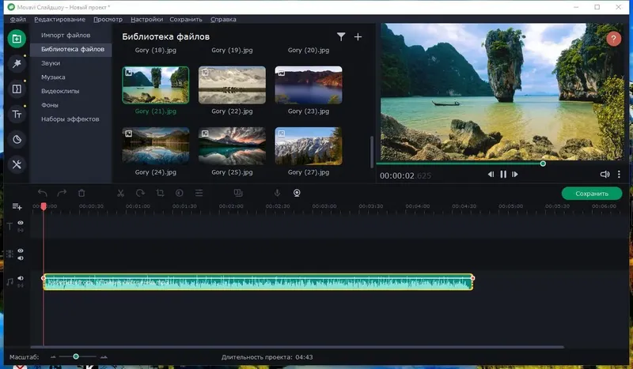Select Наборы эффектов category
The width and height of the screenshot is (633, 369).
click(70, 119)
